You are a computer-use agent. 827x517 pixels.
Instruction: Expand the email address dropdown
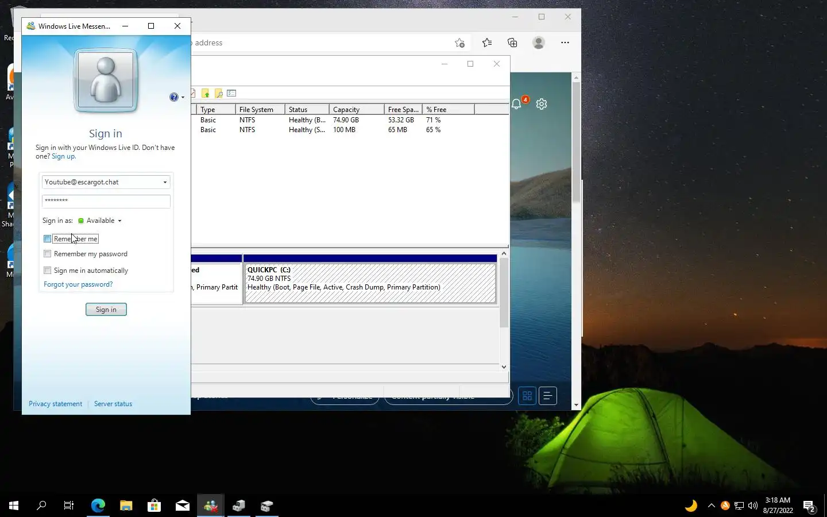tap(165, 182)
